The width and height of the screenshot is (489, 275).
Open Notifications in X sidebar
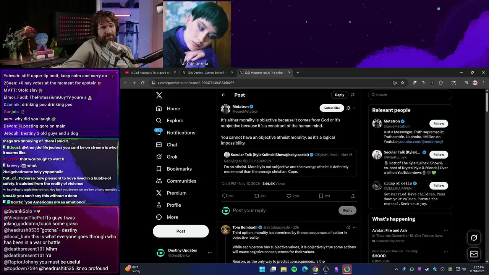[176, 133]
